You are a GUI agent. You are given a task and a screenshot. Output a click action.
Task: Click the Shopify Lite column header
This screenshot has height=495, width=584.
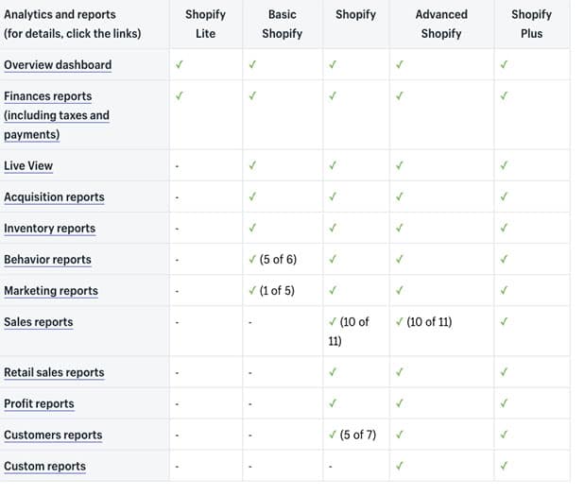coord(205,24)
